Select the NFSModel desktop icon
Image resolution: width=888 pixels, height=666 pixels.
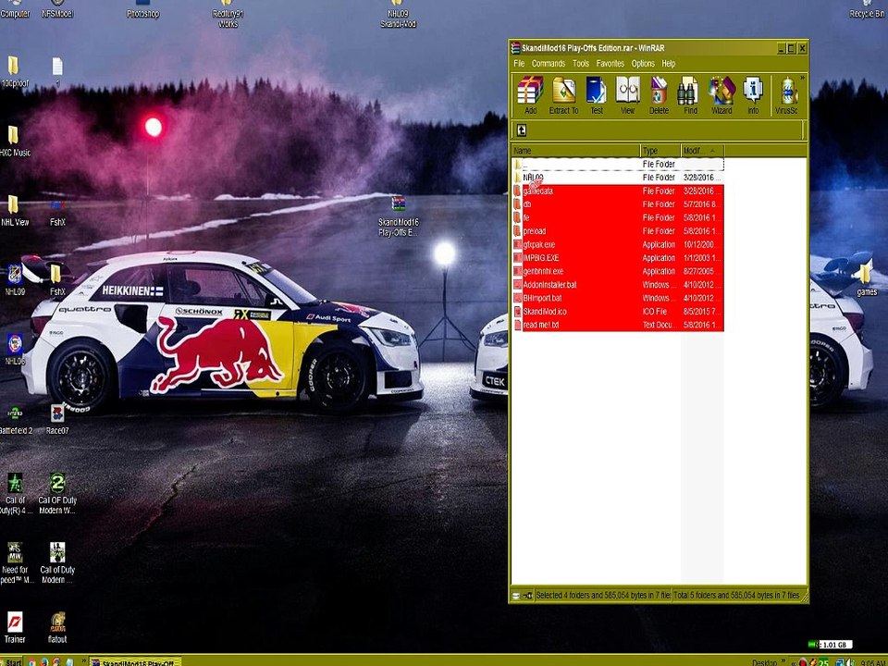coord(57,9)
